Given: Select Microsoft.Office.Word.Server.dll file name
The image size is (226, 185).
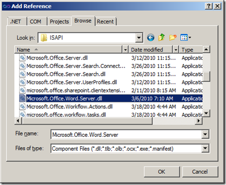Looking at the screenshot, I should (x=65, y=99).
